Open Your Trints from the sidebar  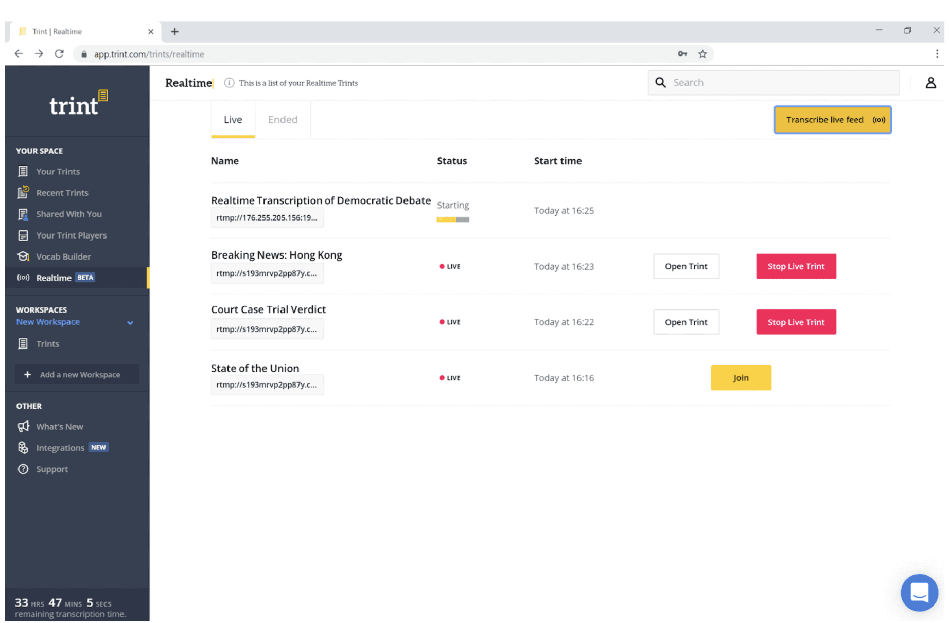click(x=58, y=171)
